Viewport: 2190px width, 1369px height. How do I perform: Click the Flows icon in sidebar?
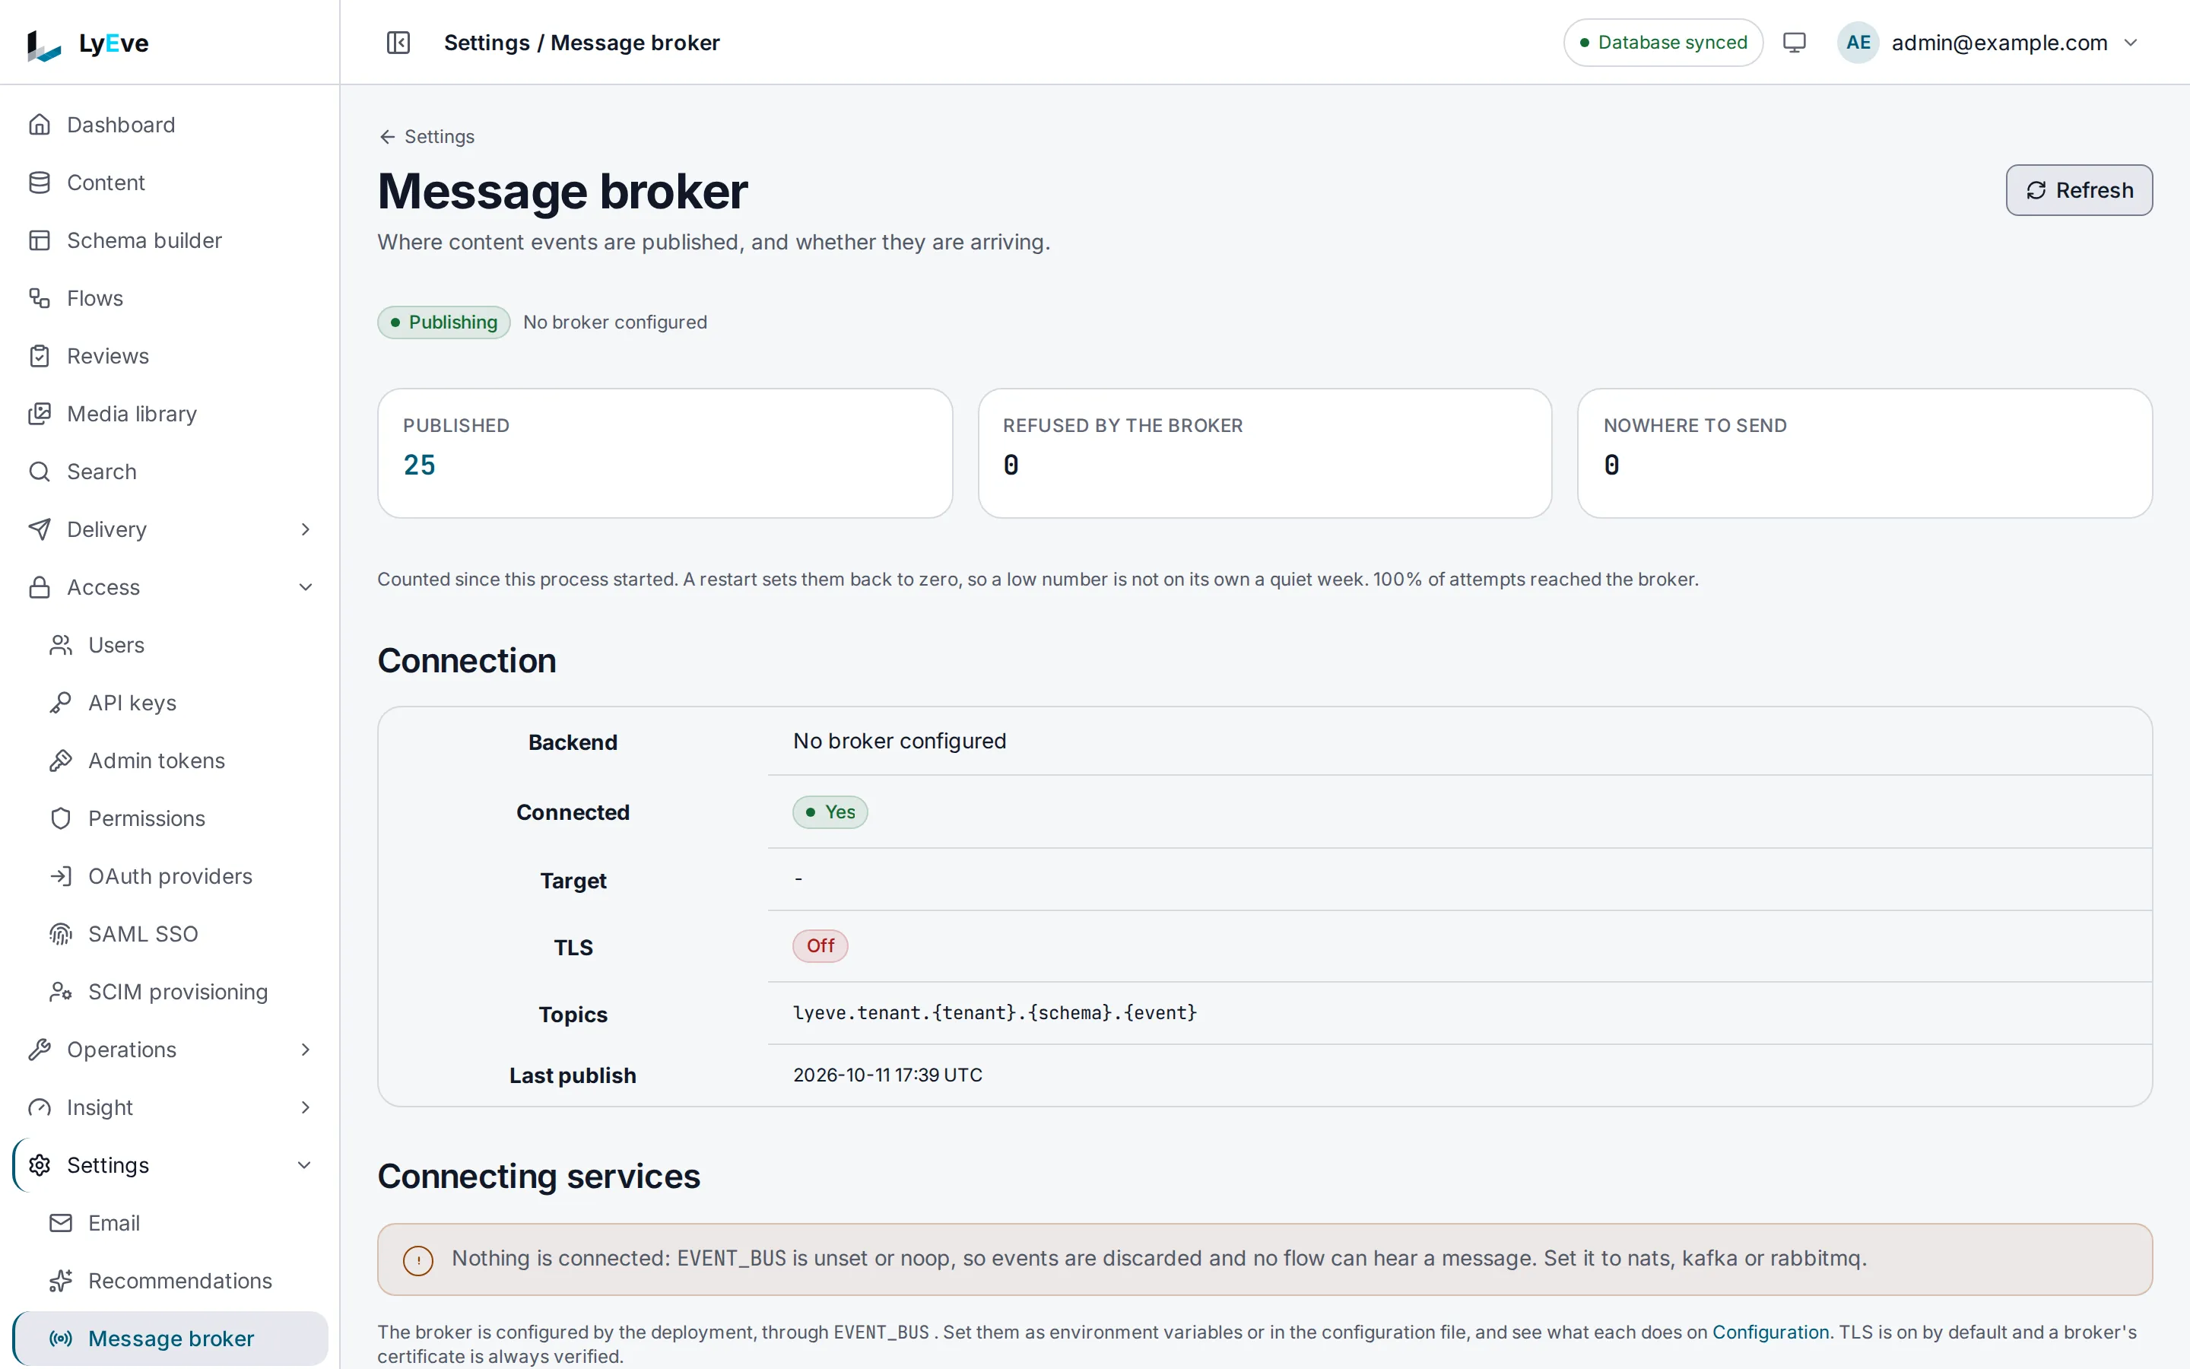point(40,298)
